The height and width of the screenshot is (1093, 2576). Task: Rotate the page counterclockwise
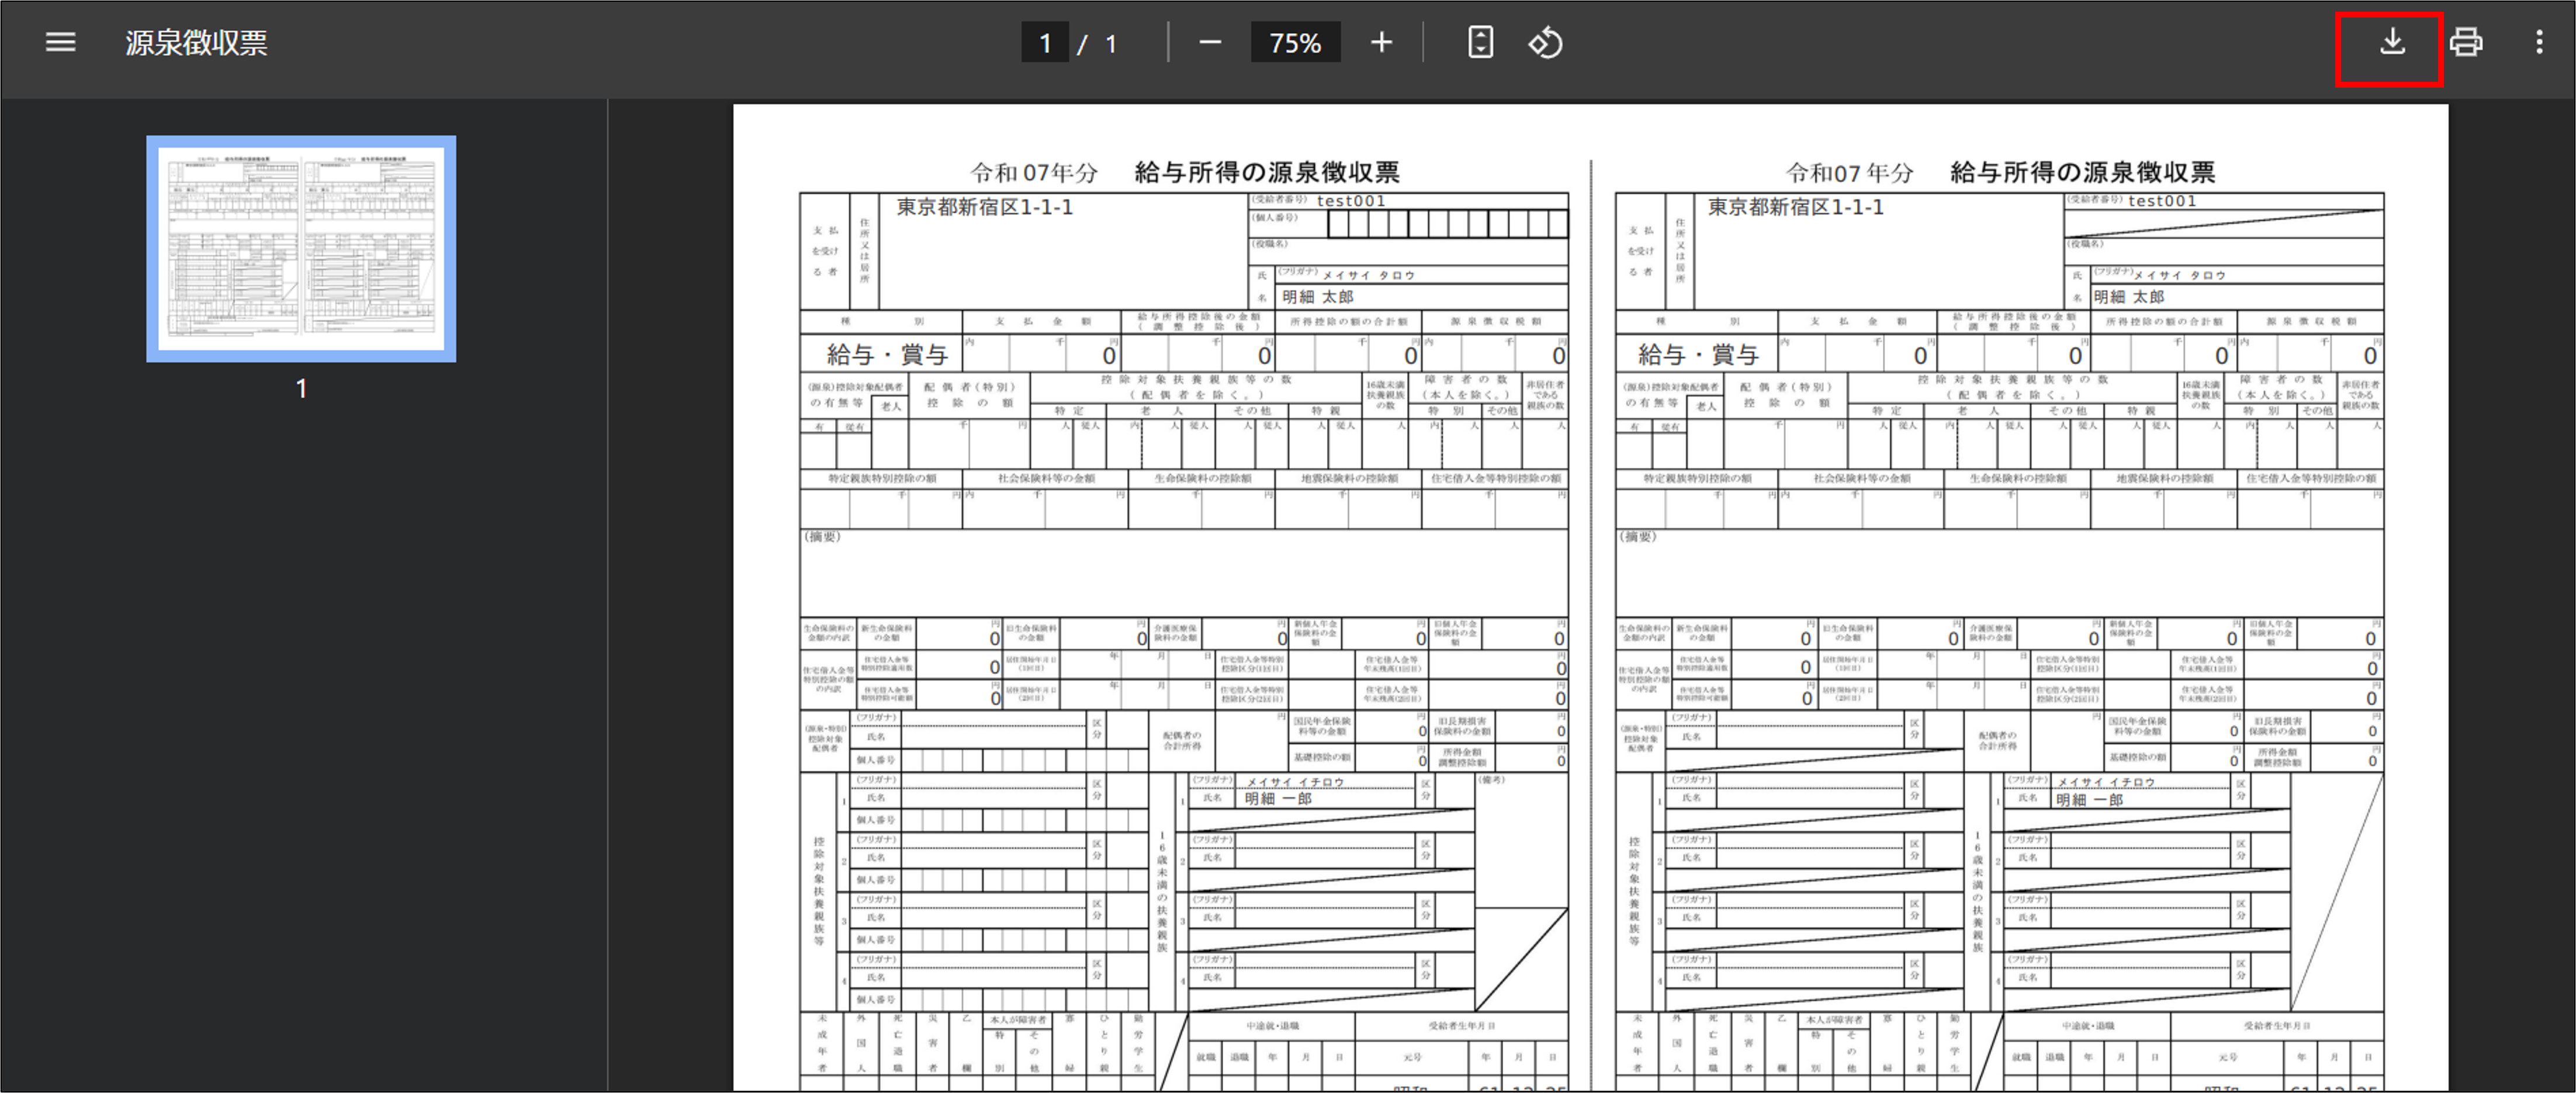pos(1545,42)
